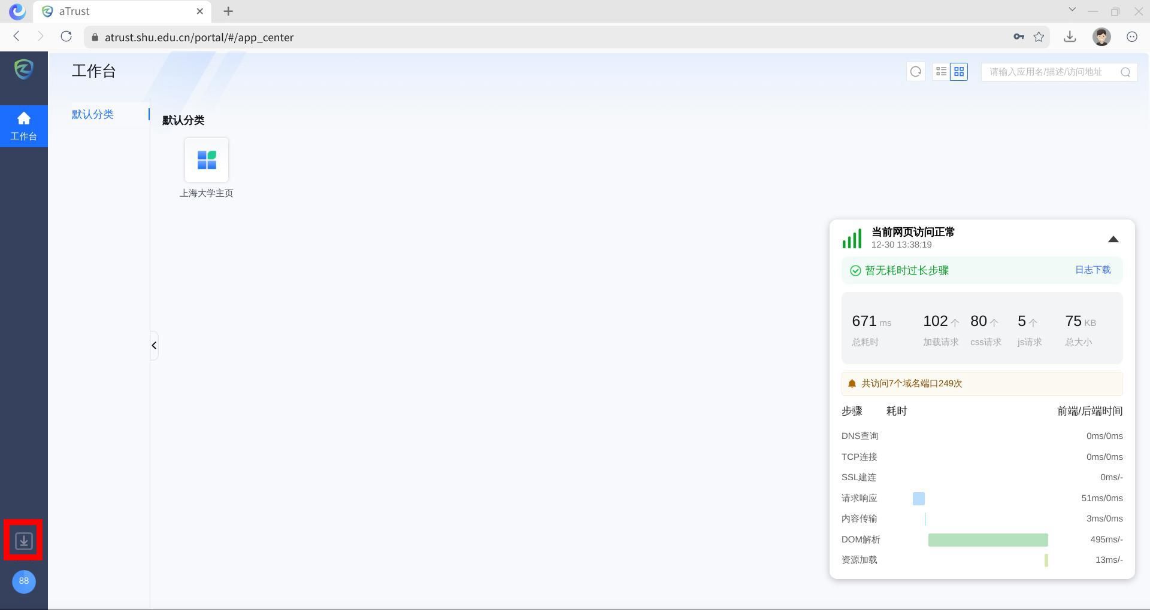Screen dimensions: 1150x610
Task: Click the lock site info icon
Action: coord(95,37)
